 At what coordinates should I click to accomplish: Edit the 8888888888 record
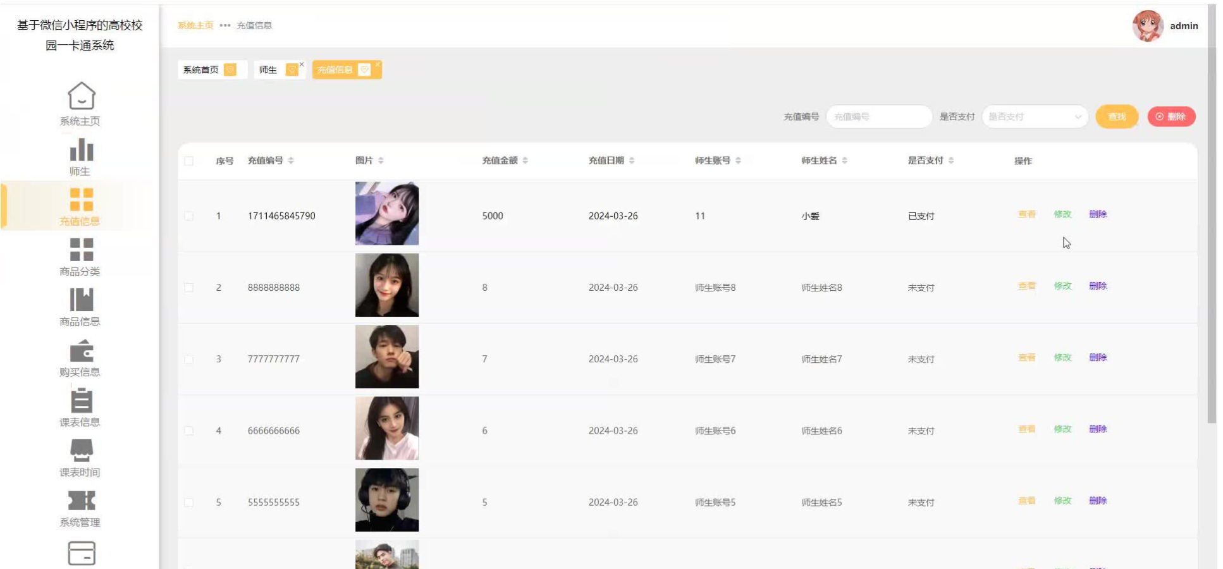[x=1062, y=286]
